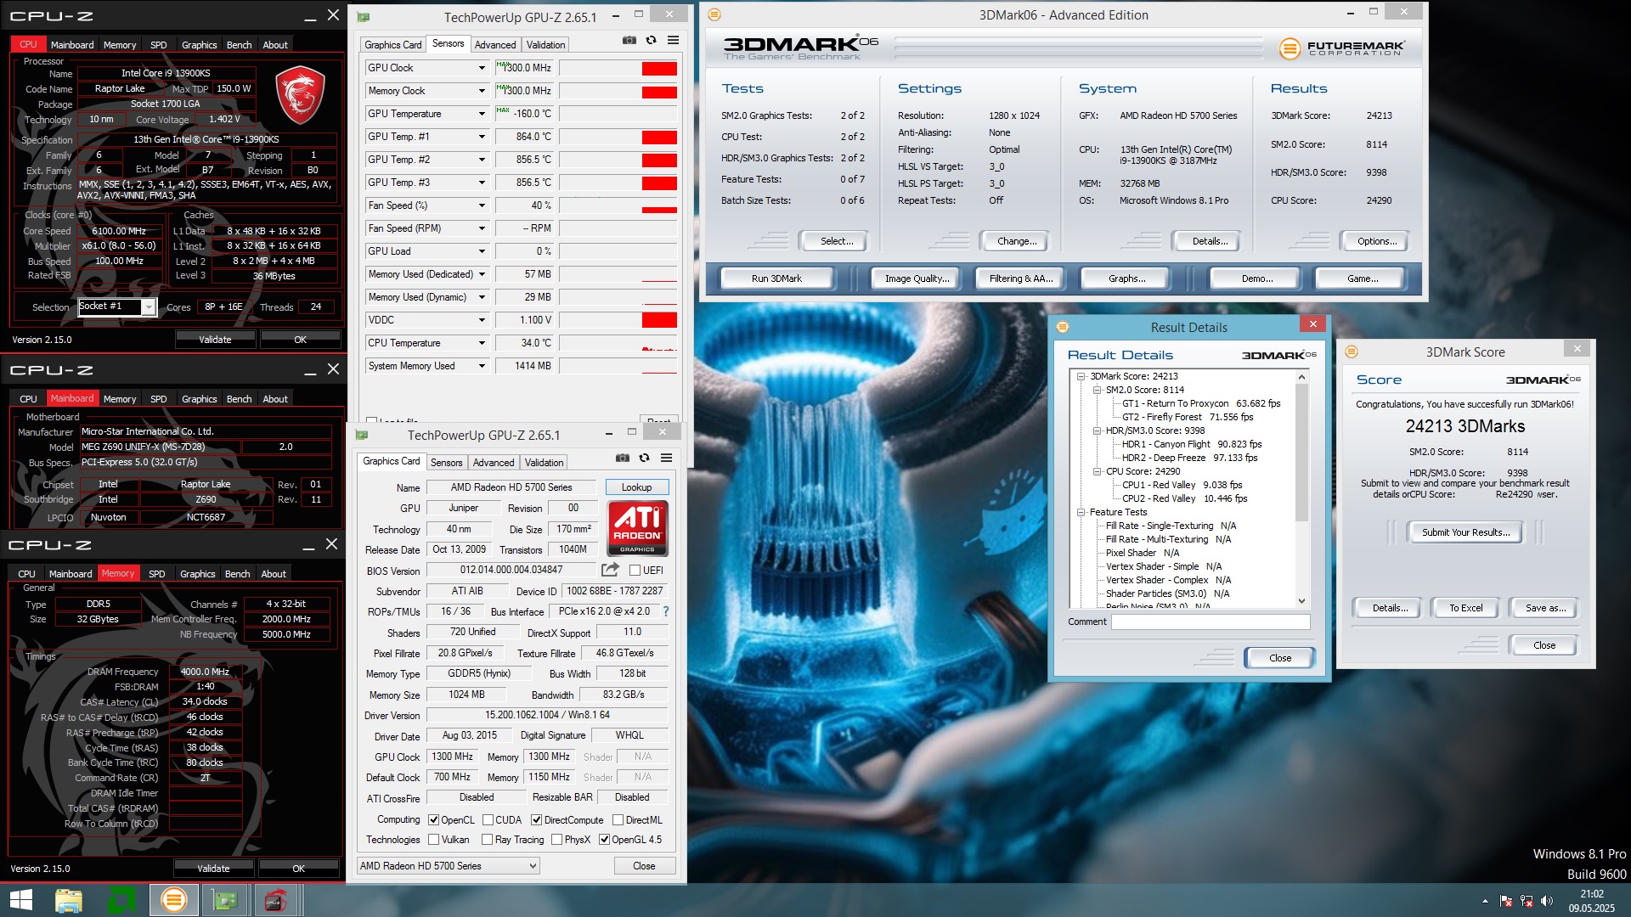Open File Explorer from taskbar
This screenshot has width=1631, height=917.
pos(68,900)
